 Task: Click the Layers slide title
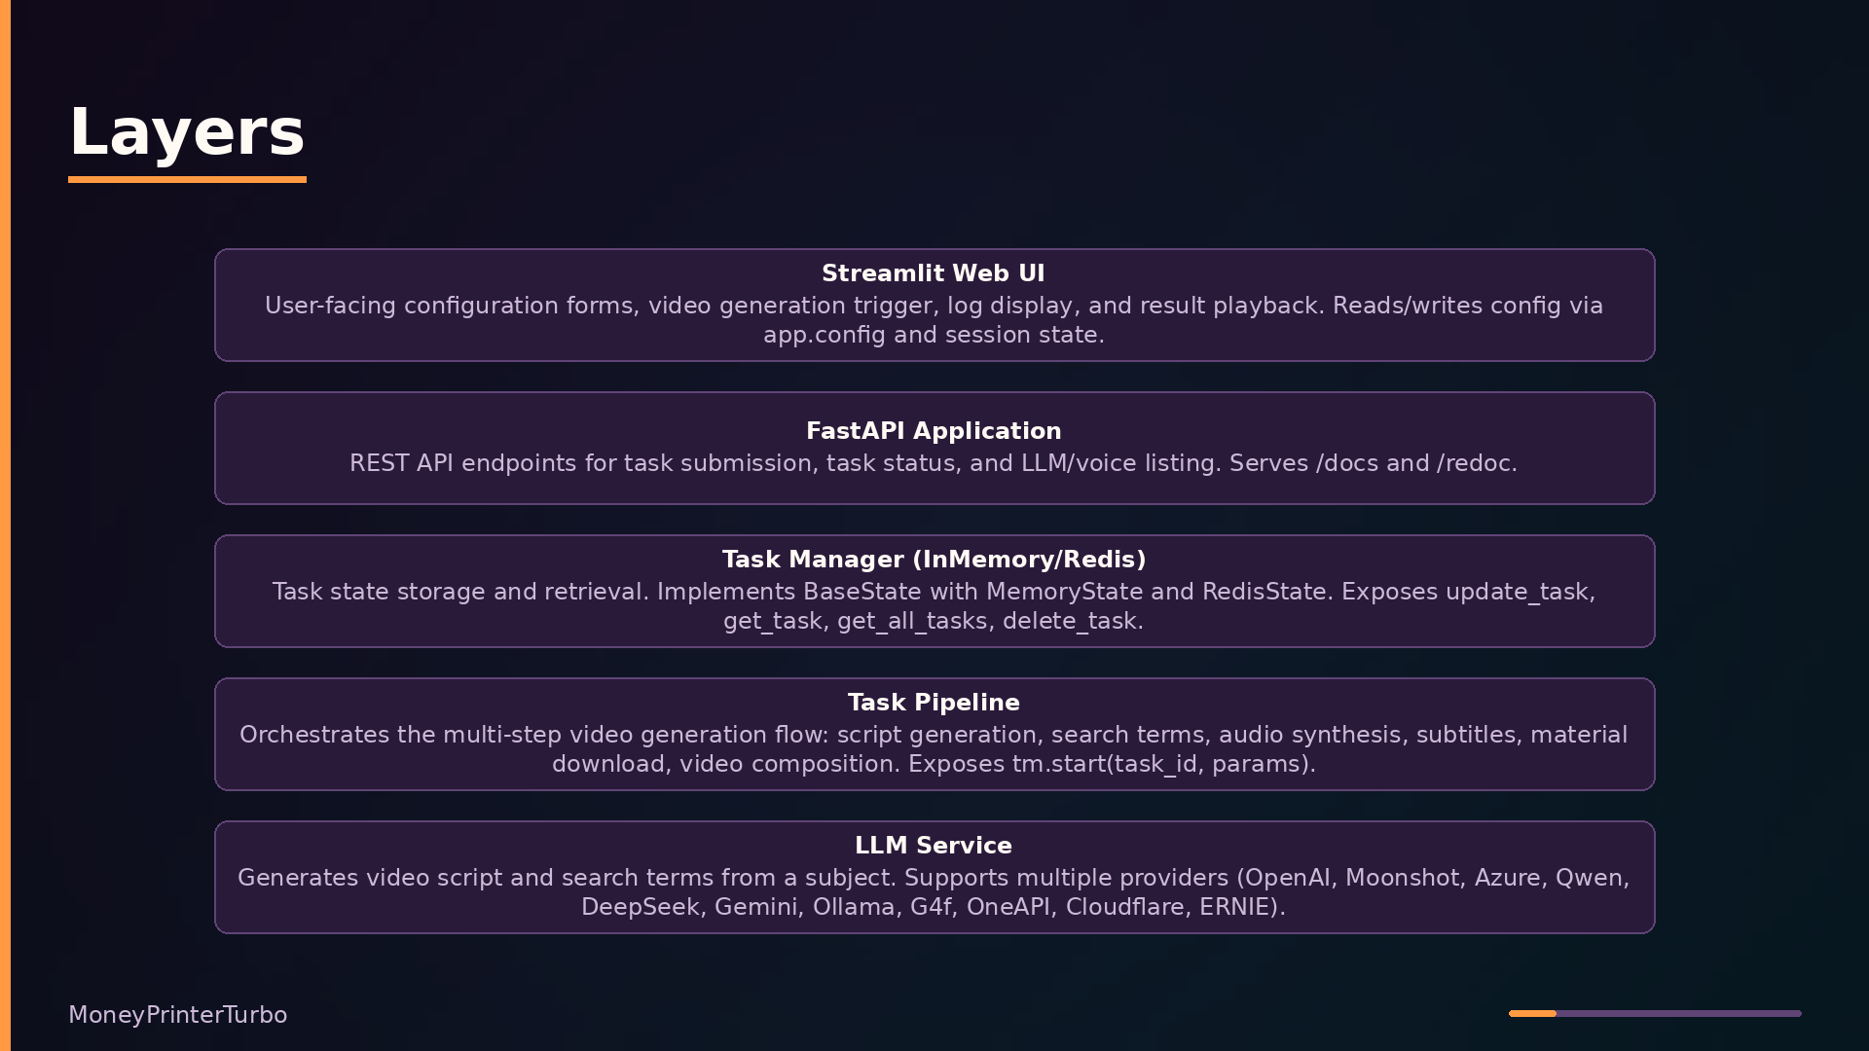click(x=187, y=132)
